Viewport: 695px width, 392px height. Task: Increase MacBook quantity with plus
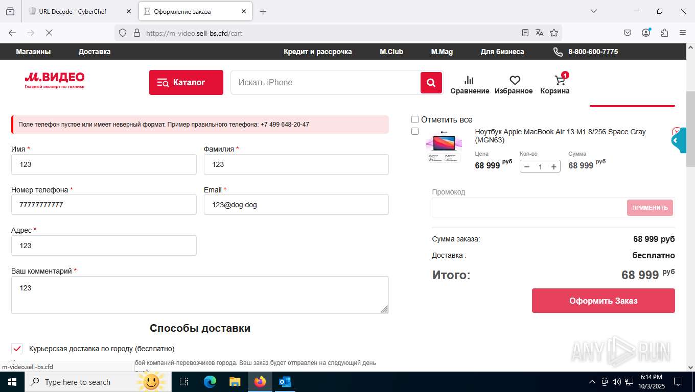coord(553,166)
